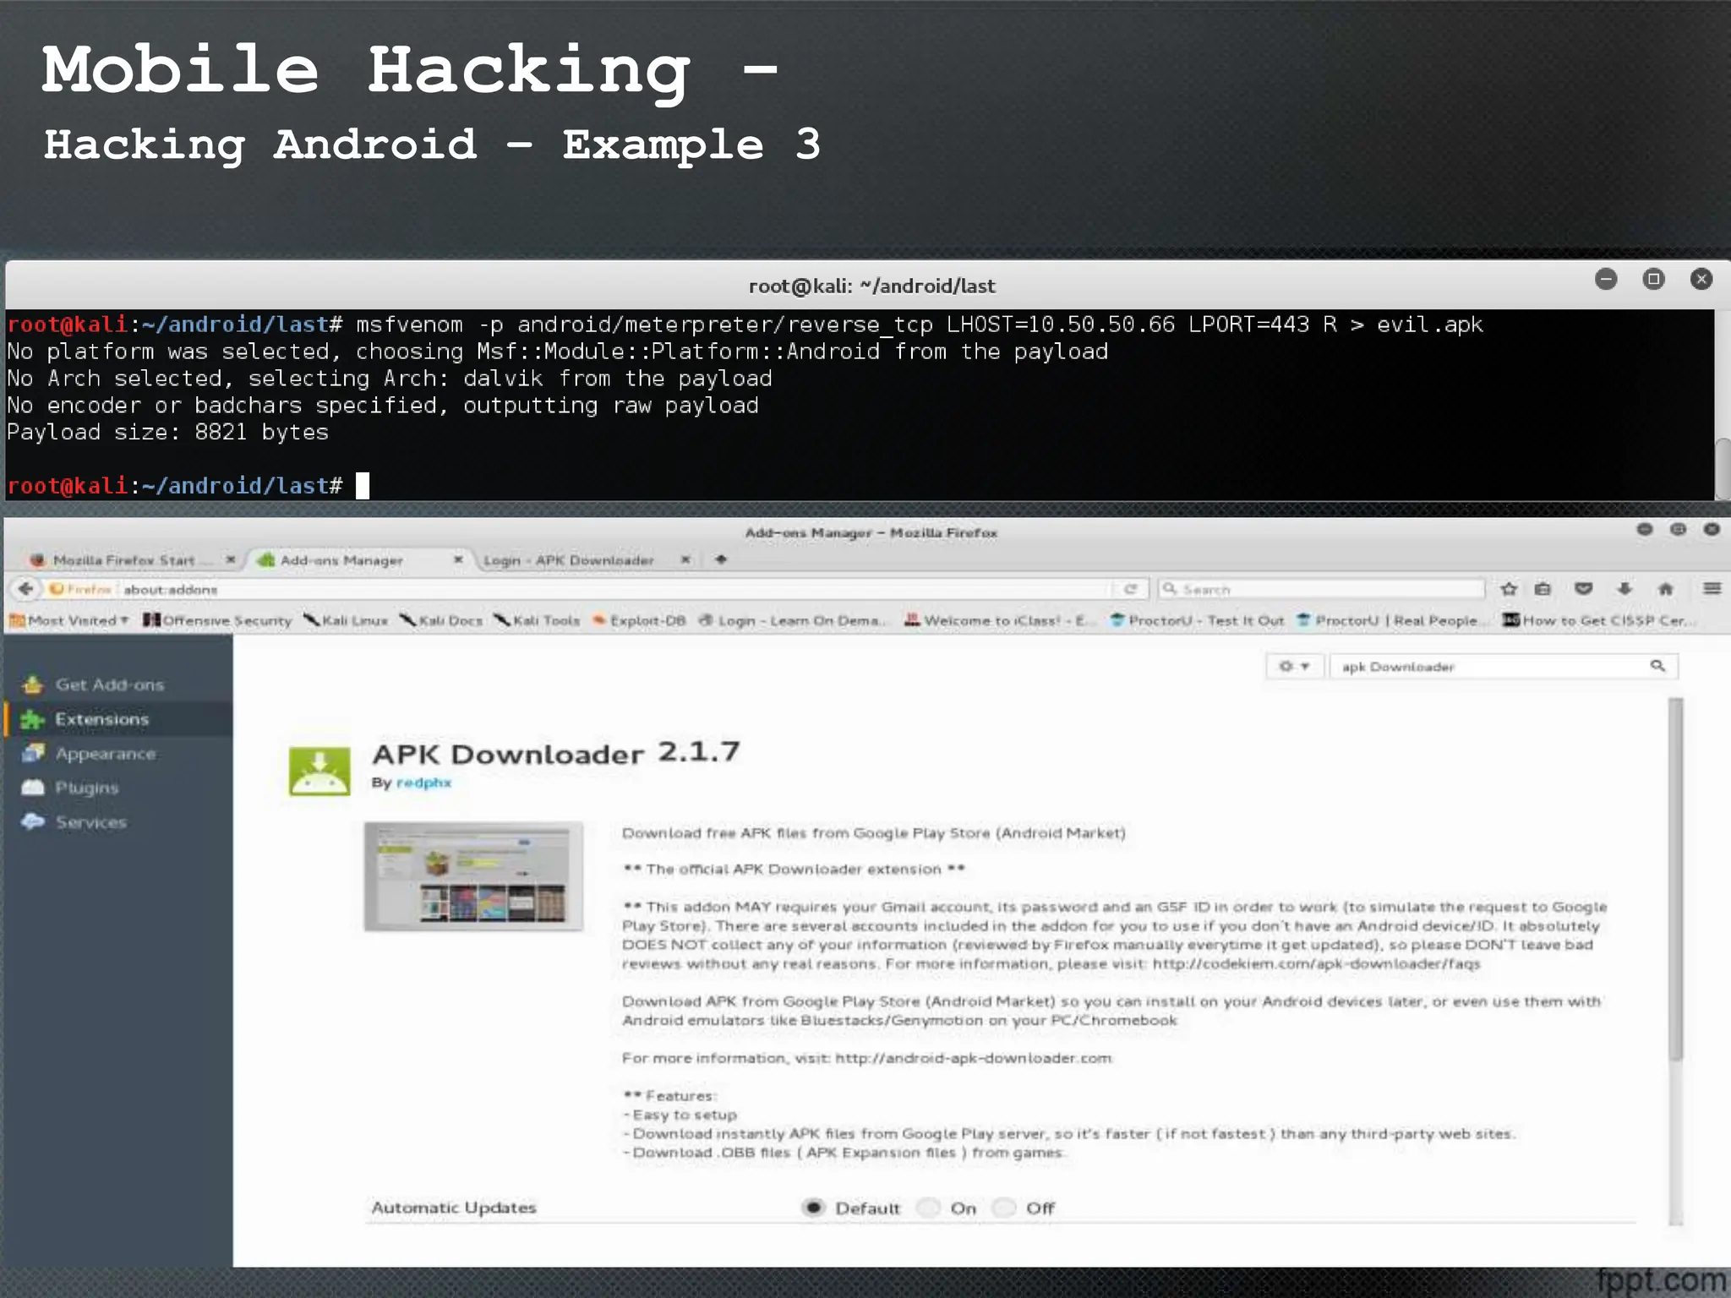1731x1298 pixels.
Task: Open the Firefox hamburger menu
Action: tap(1712, 588)
